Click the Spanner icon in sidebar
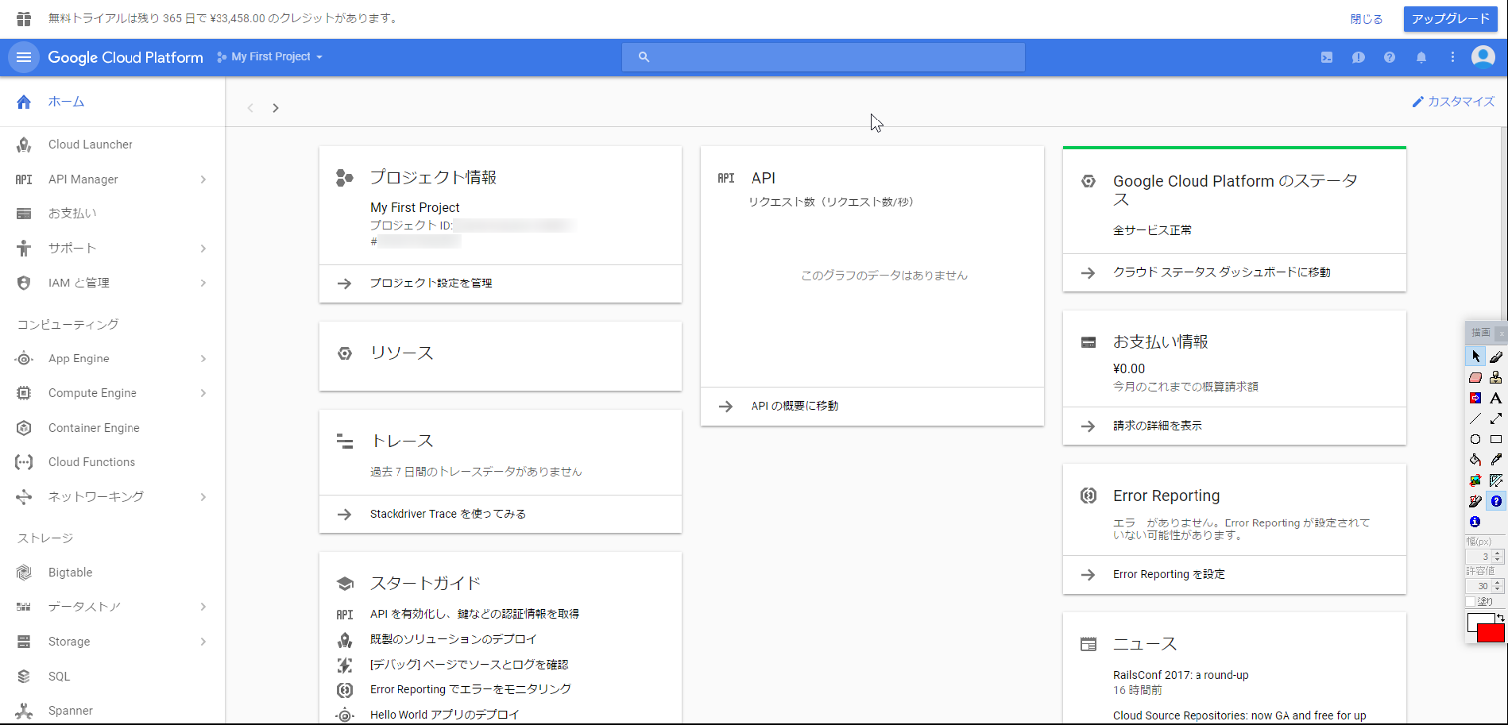Image resolution: width=1508 pixels, height=725 pixels. (x=24, y=711)
